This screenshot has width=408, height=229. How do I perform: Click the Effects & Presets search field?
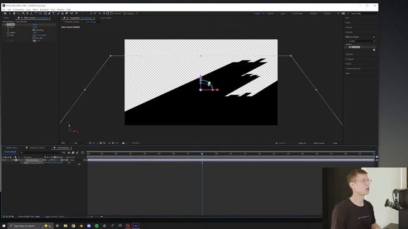point(360,41)
